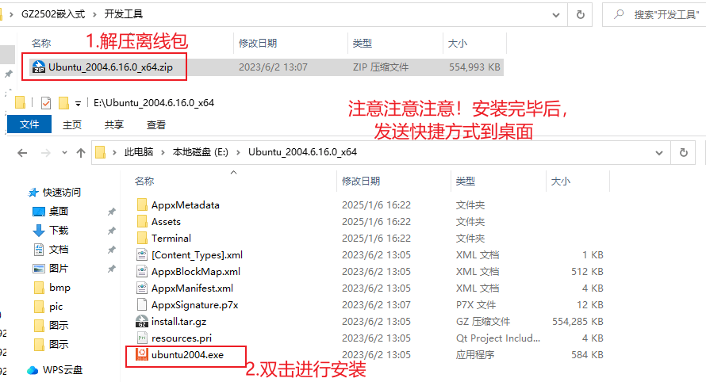Screen dimensions: 706x382
Task: Sort the lower list by 修改日期 column
Action: pos(361,181)
